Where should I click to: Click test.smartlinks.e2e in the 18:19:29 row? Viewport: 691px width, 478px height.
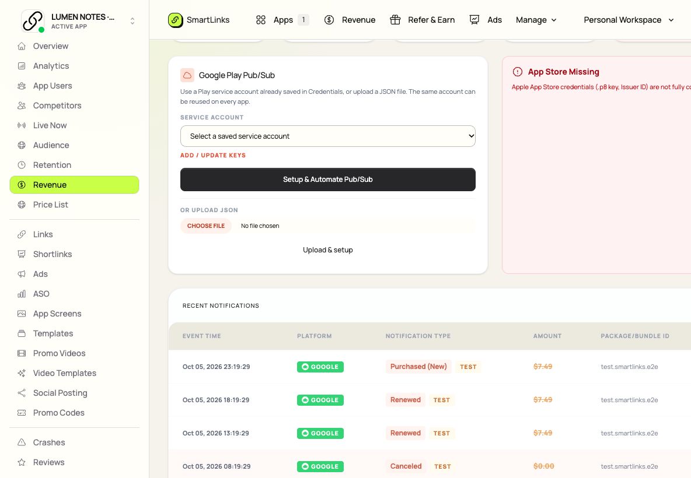(x=629, y=400)
